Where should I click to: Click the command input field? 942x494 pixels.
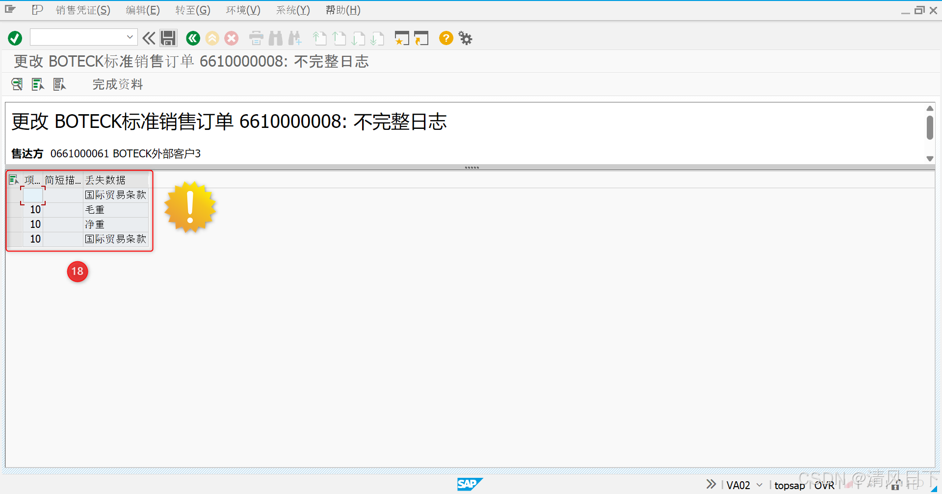point(78,37)
